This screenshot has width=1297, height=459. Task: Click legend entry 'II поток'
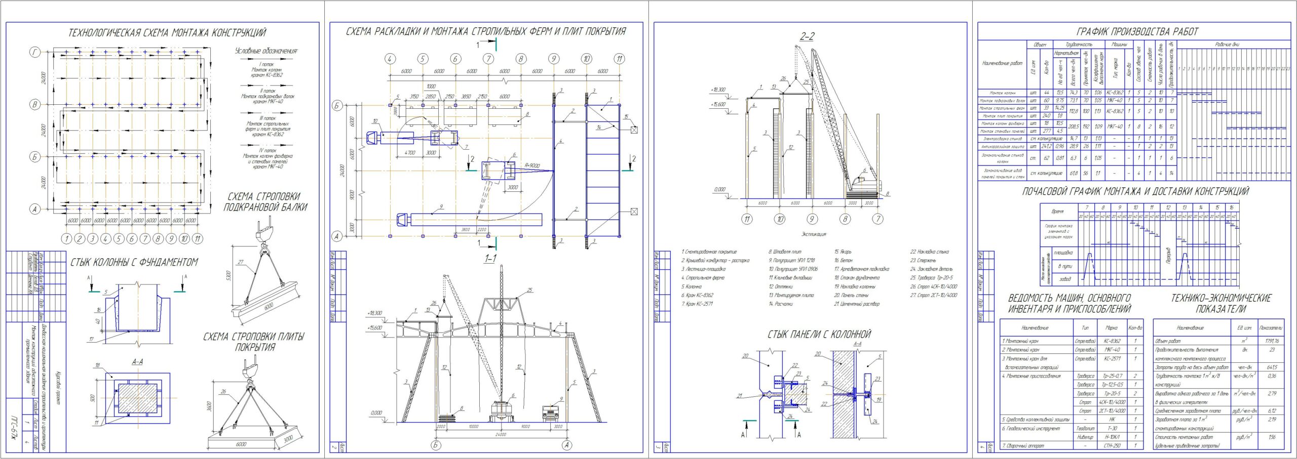click(x=268, y=91)
